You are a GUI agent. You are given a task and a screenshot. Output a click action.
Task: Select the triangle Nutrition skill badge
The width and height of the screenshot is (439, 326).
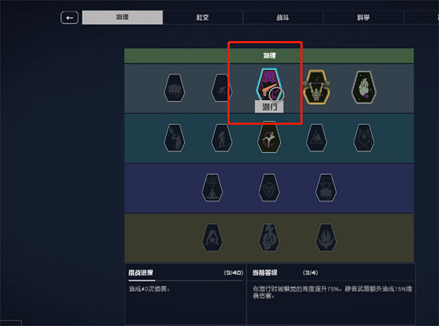[316, 138]
